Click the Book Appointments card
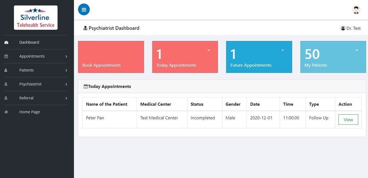Screen dimensions: 368x178 [111, 57]
